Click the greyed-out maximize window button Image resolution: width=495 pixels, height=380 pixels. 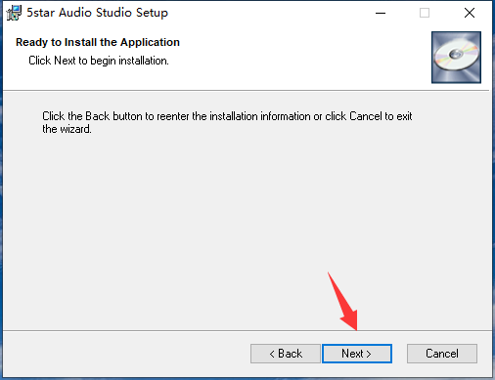425,13
